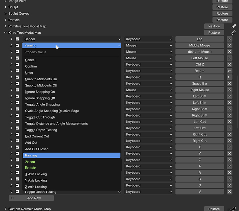Toggle checkbox of the Return row
The image size is (239, 211).
coord(17,71)
